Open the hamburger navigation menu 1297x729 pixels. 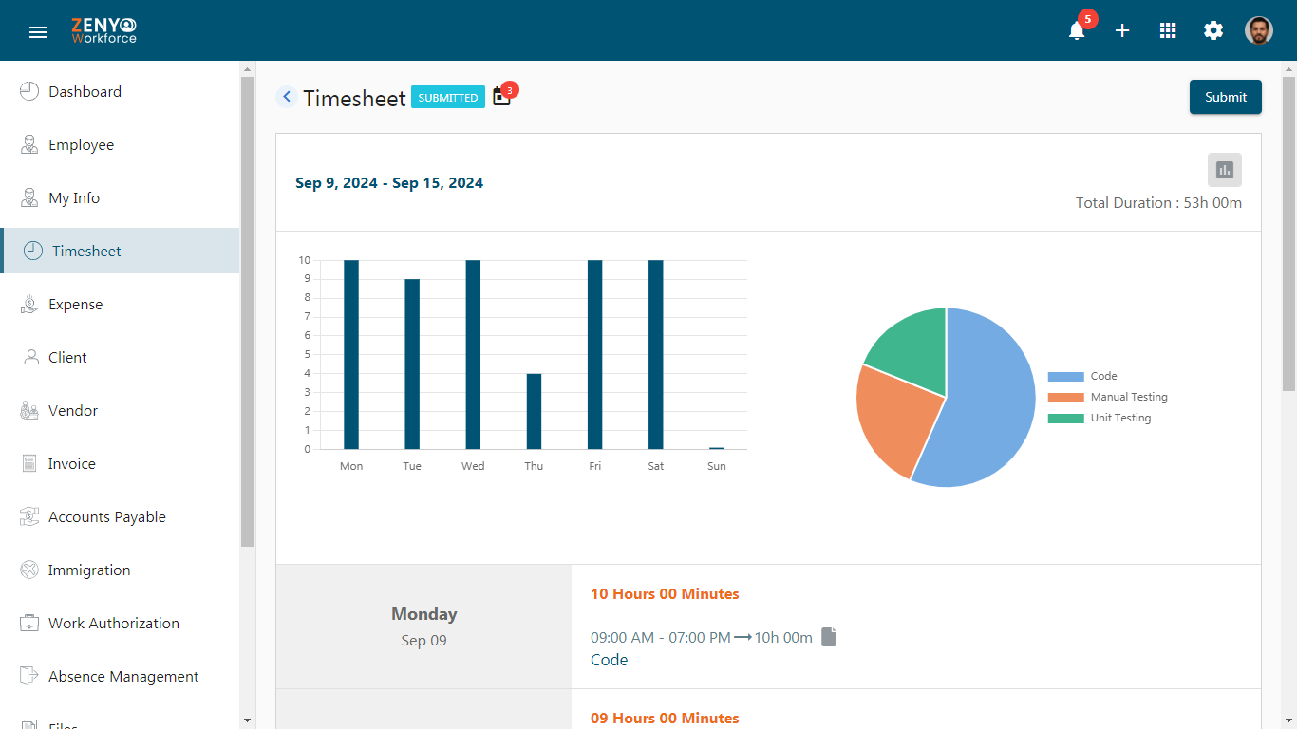point(38,31)
